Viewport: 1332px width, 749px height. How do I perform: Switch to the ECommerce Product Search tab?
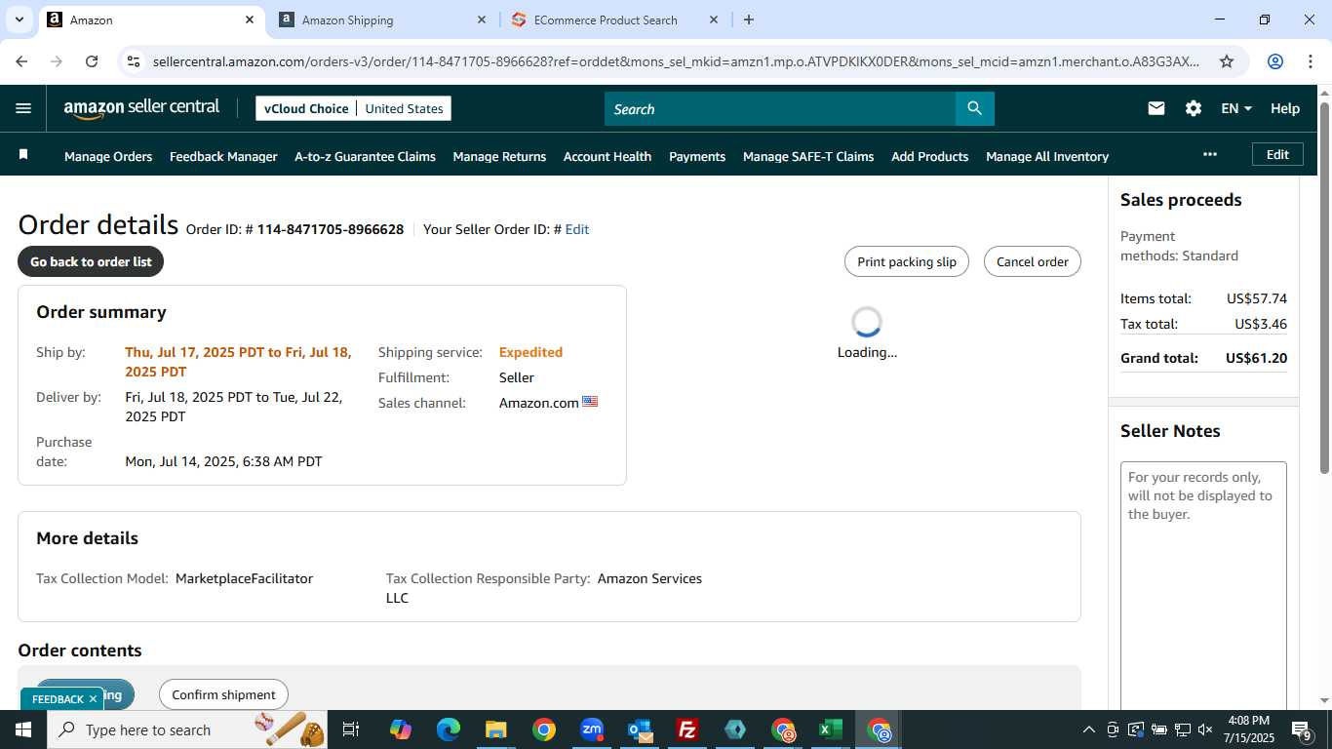[614, 20]
